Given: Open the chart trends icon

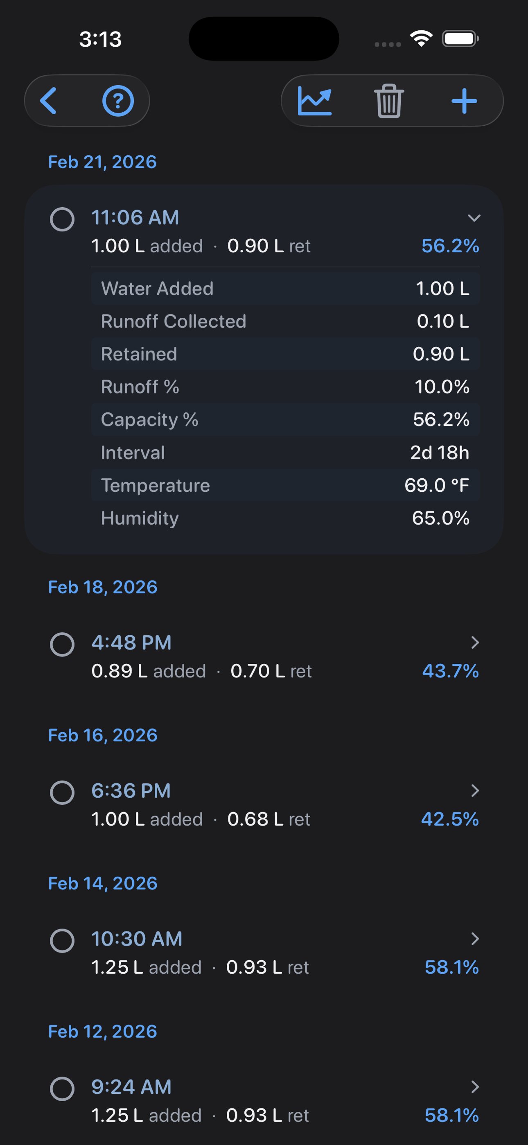Looking at the screenshot, I should (315, 101).
